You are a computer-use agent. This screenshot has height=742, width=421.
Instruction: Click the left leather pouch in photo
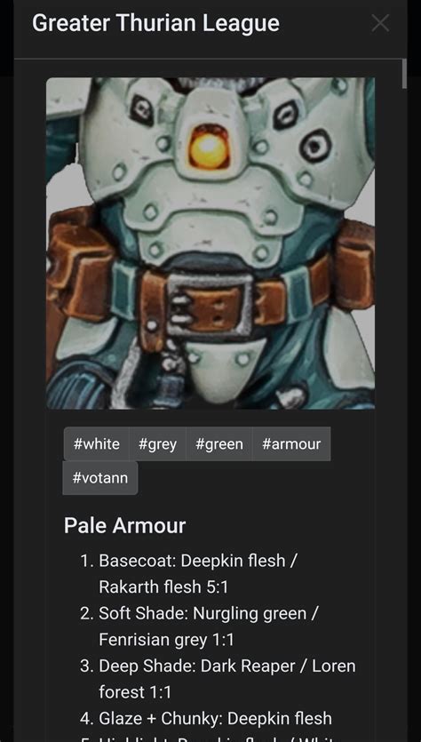[79, 265]
